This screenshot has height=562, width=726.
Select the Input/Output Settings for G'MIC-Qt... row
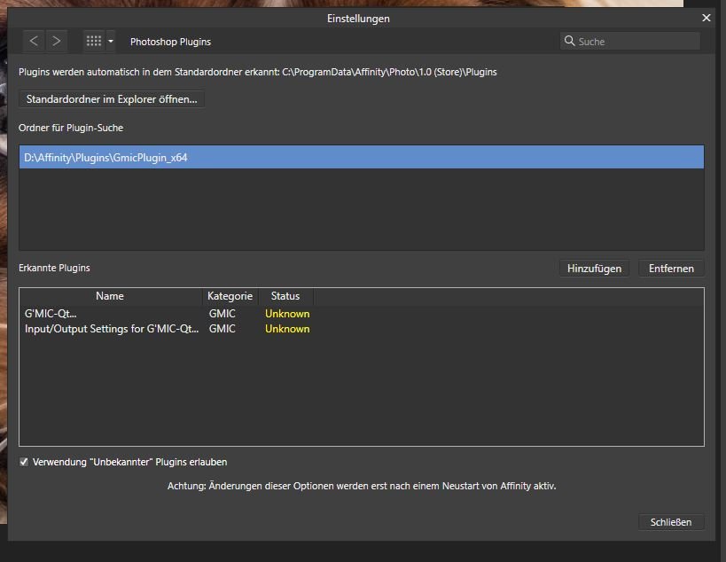pyautogui.click(x=361, y=329)
